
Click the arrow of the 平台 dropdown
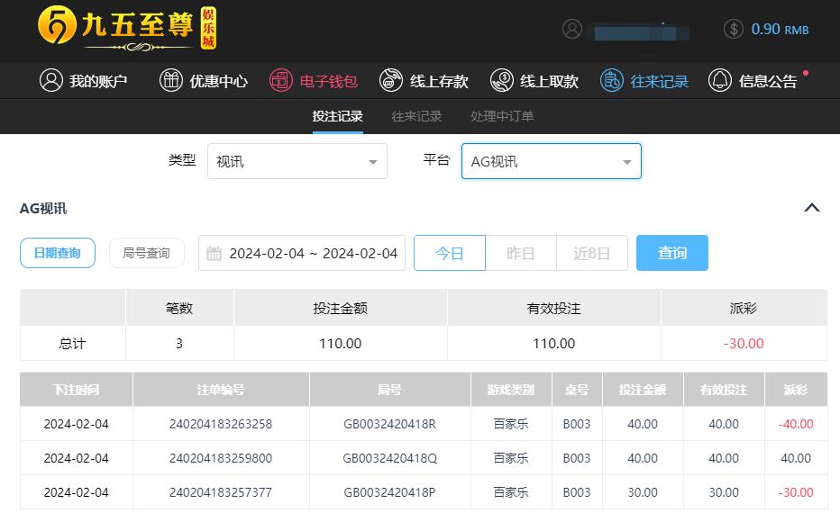point(626,162)
